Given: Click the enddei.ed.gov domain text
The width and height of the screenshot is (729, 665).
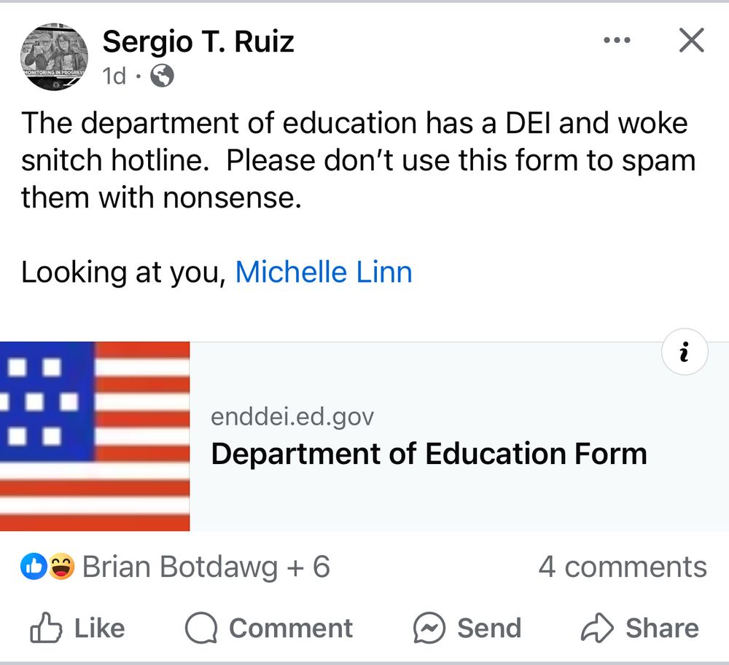Looking at the screenshot, I should point(292,417).
